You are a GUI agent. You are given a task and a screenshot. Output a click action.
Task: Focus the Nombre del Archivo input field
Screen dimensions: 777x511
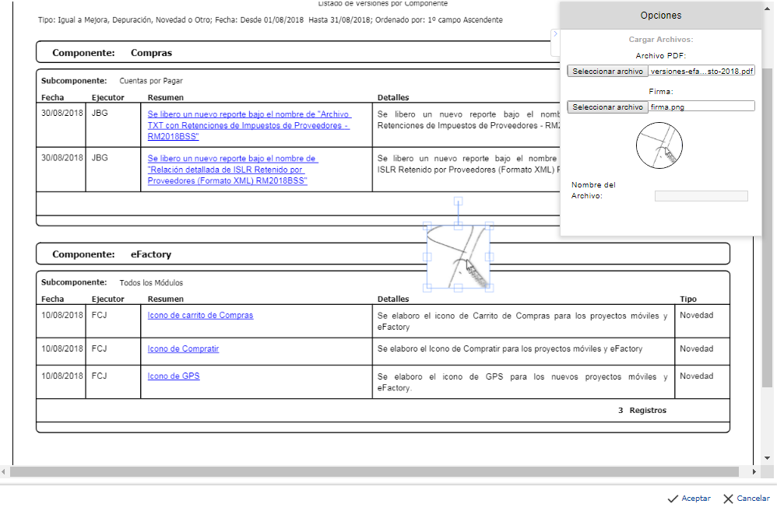(701, 196)
